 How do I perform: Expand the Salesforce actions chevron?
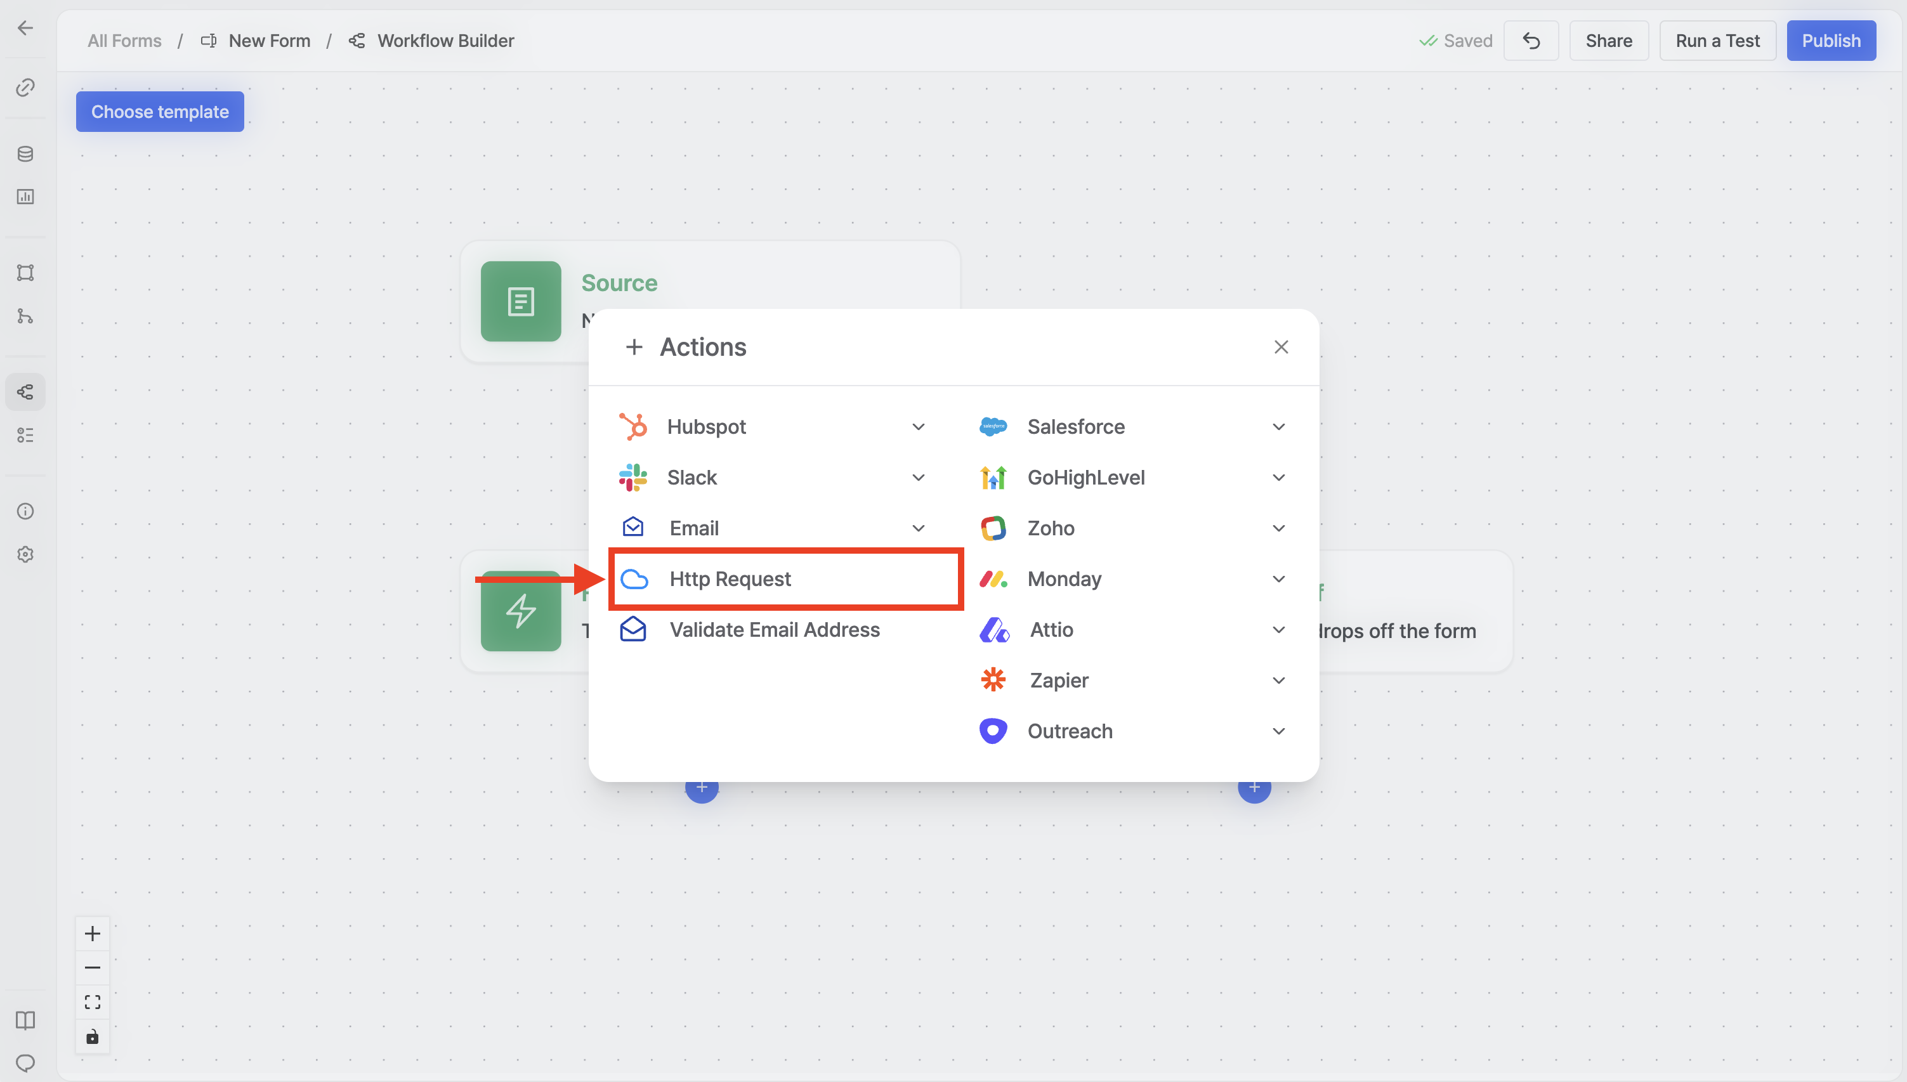coord(1279,427)
